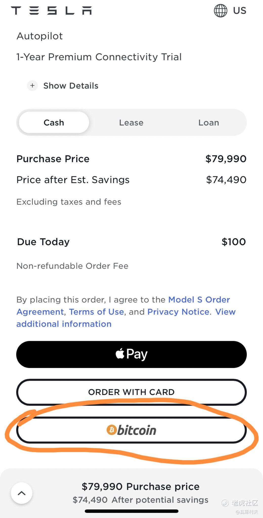Screen dimensions: 263x518
Task: Choose the bitcoin payment button
Action: (131, 430)
